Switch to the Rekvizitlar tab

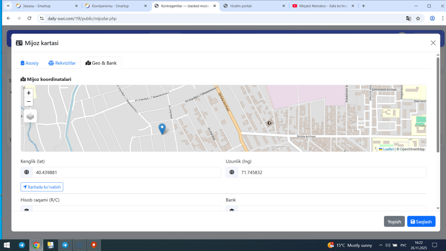62,63
